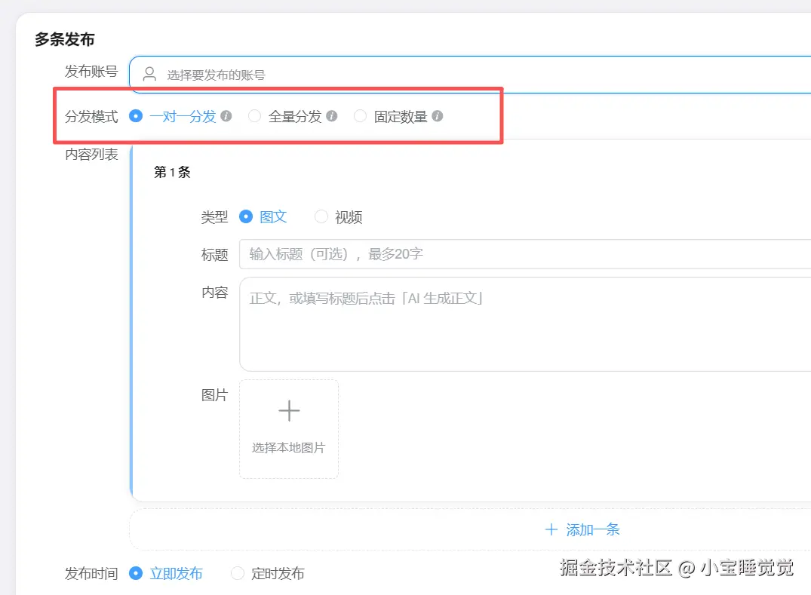811x595 pixels.
Task: Click the 第 1 条 section header
Action: tap(171, 172)
